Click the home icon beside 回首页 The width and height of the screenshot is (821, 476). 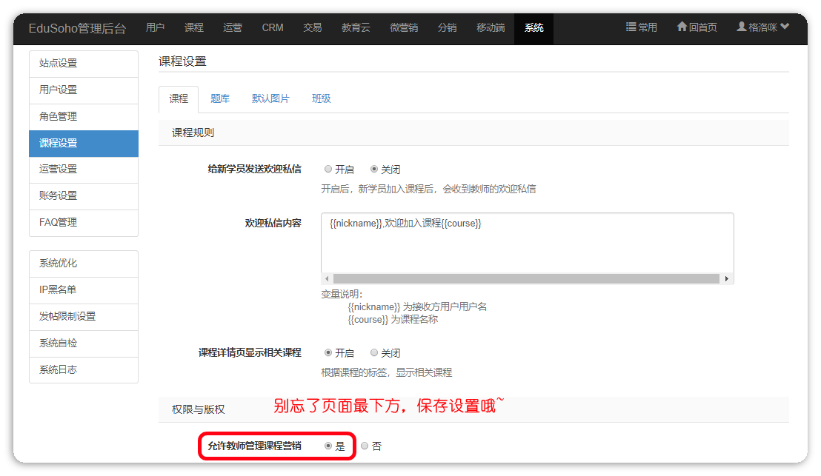click(682, 27)
